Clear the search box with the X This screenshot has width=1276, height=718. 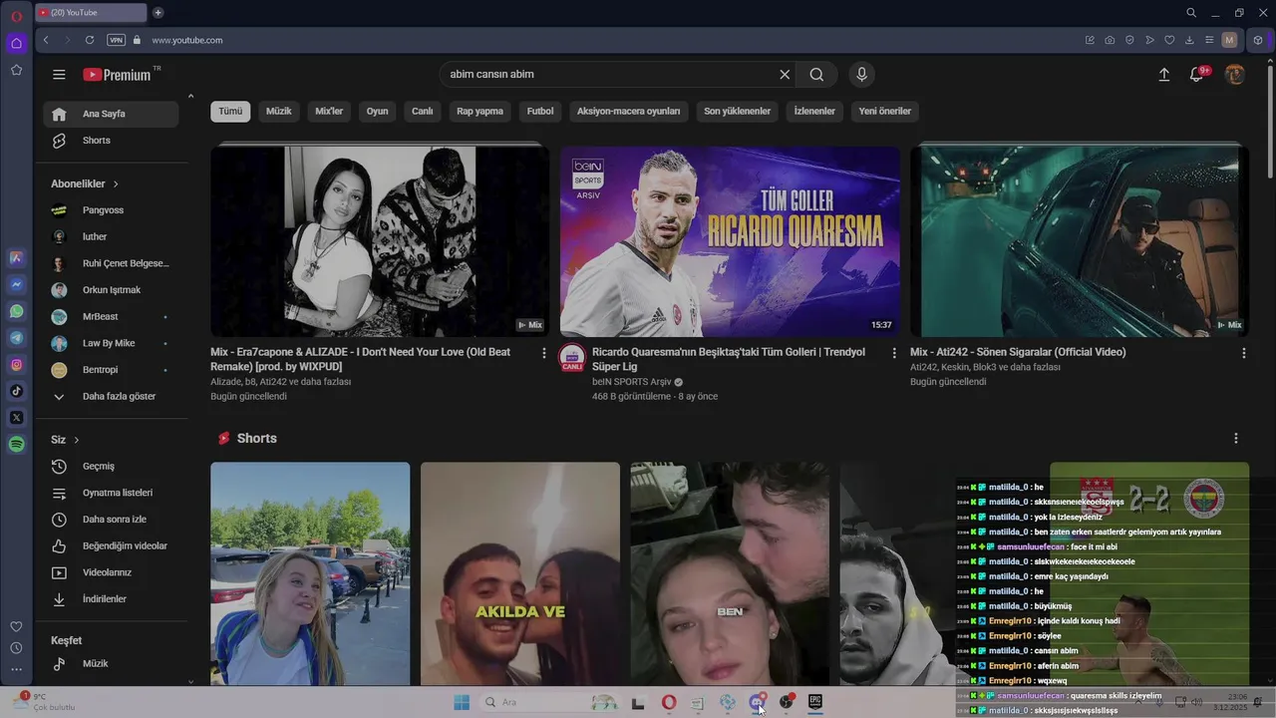[785, 75]
